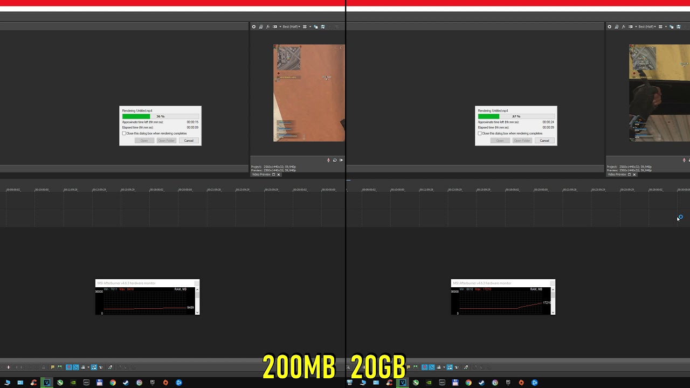
Task: Open Video Output FX icon in left preview
Action: (x=268, y=26)
